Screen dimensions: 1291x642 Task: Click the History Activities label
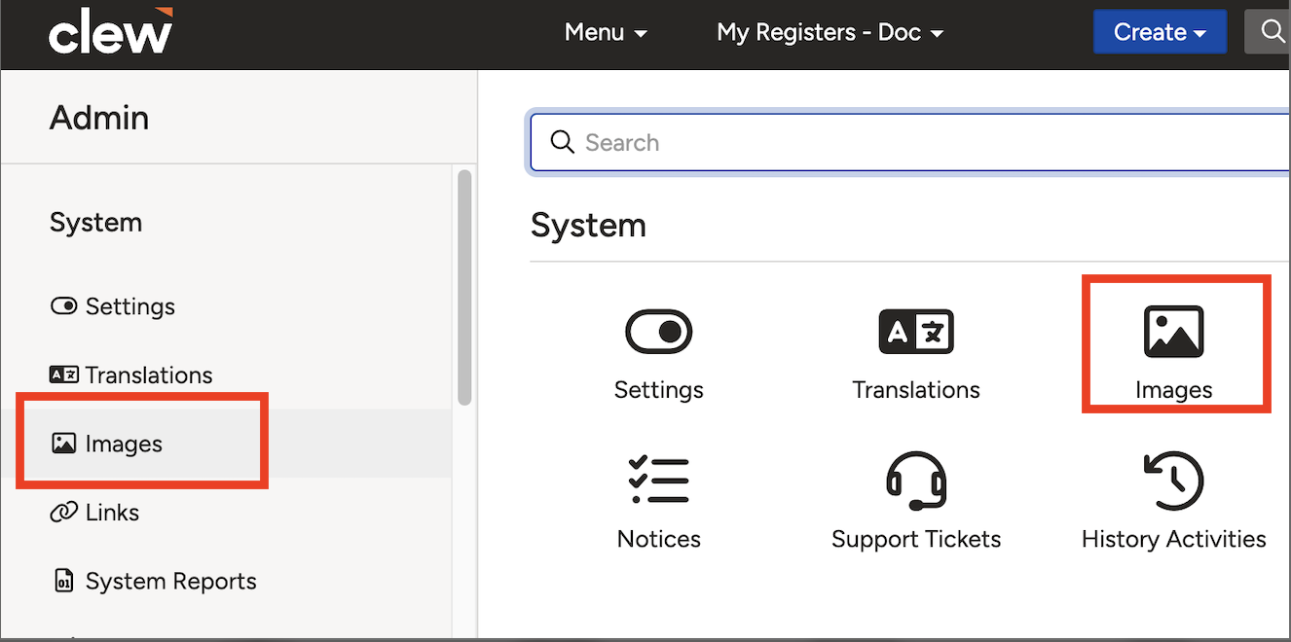(1173, 539)
